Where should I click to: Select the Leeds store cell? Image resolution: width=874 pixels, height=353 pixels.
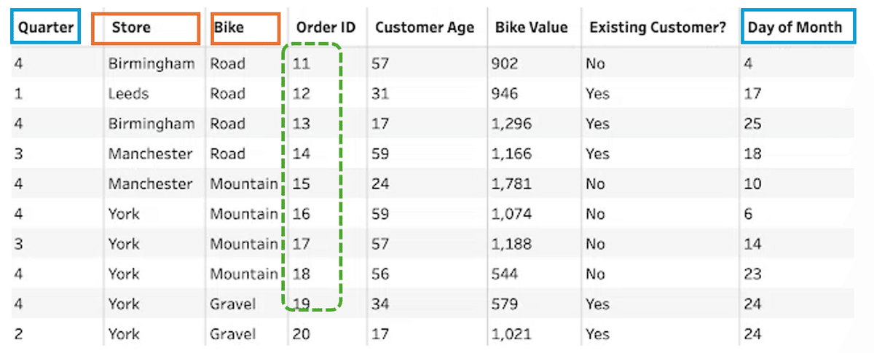coord(128,93)
